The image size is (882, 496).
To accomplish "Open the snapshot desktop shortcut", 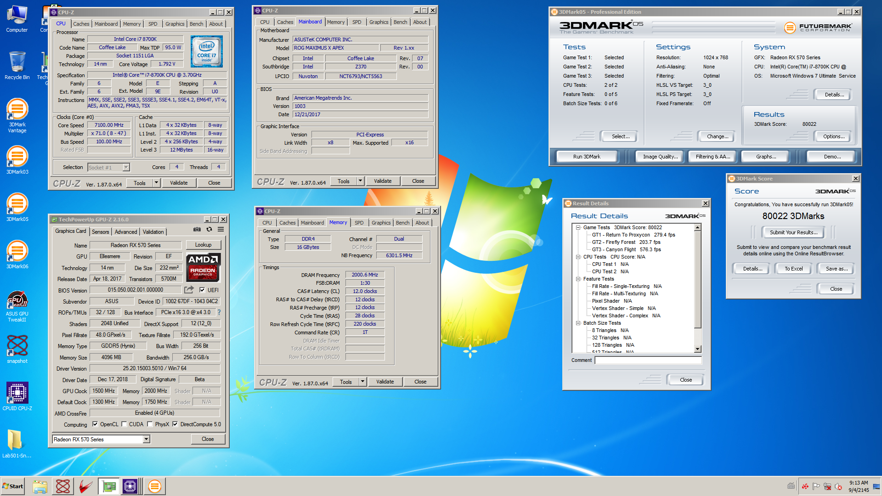I will tap(17, 349).
